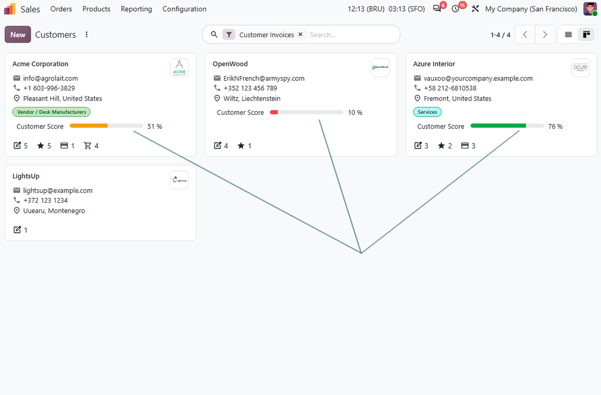
Task: Click email ErikNFrench@armyspy.com
Action: tap(264, 78)
